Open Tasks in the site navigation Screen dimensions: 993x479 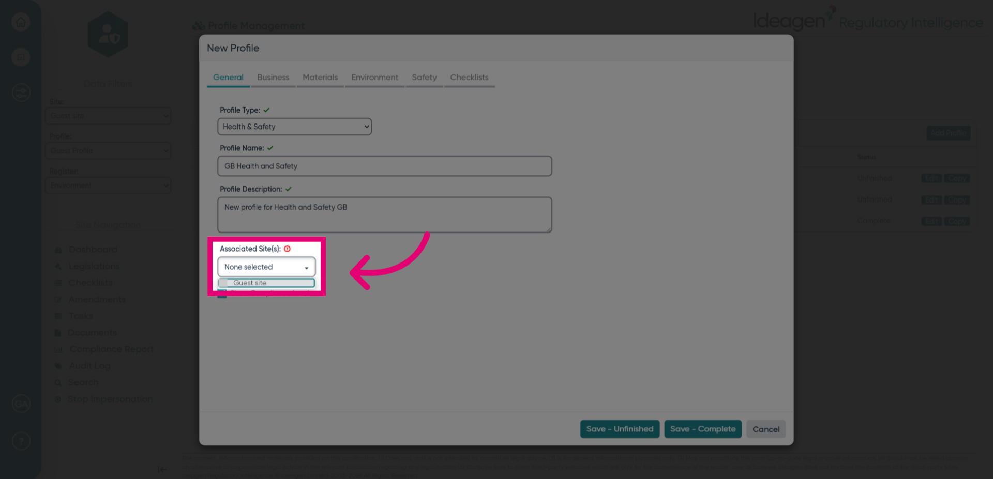pyautogui.click(x=81, y=316)
